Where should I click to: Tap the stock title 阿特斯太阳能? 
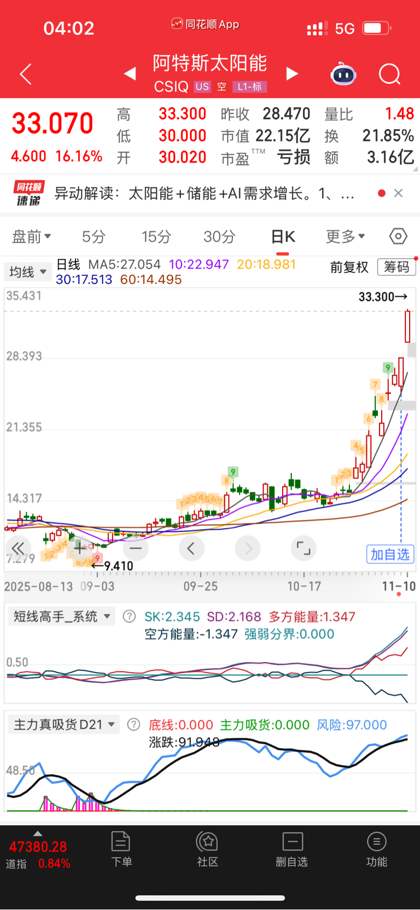pos(210,63)
